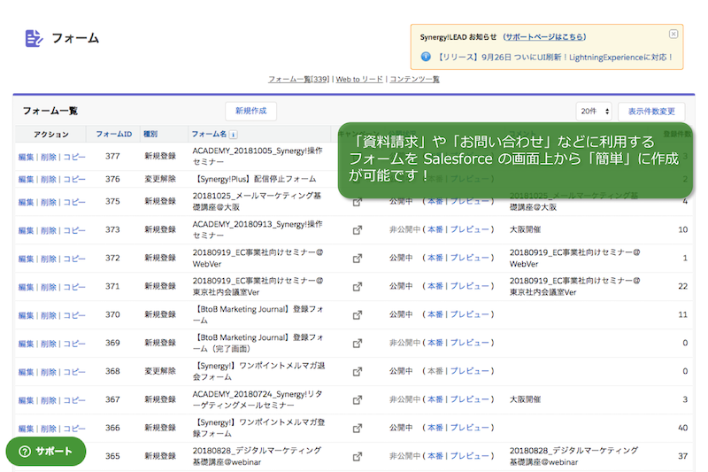
Task: Click the 公開中 status for form 370
Action: [x=401, y=314]
